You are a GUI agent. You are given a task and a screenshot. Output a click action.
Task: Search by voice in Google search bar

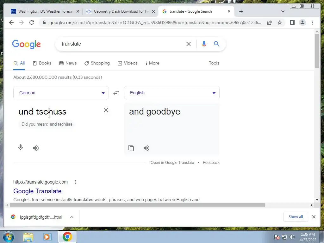pos(204,44)
